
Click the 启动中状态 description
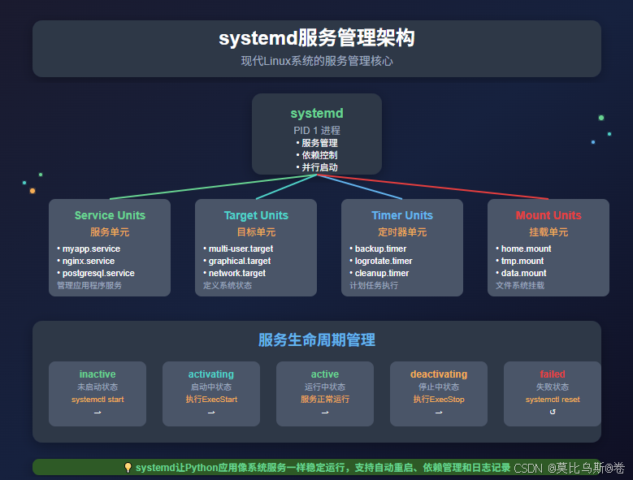(211, 387)
